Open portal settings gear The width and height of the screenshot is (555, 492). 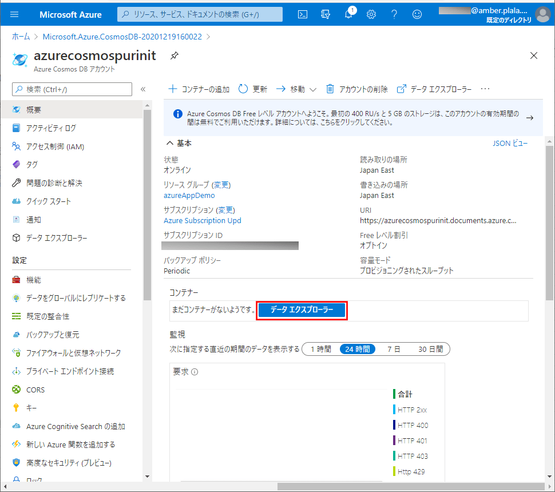point(371,14)
